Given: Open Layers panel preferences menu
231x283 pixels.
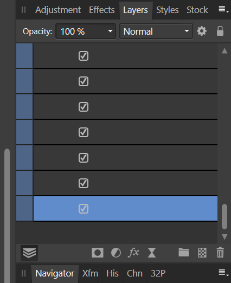Looking at the screenshot, I should click(223, 9).
